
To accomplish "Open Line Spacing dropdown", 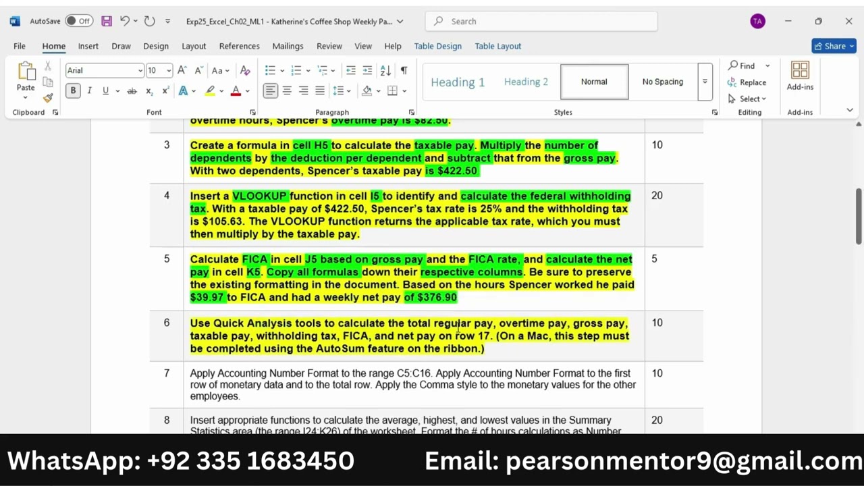I will click(x=339, y=90).
